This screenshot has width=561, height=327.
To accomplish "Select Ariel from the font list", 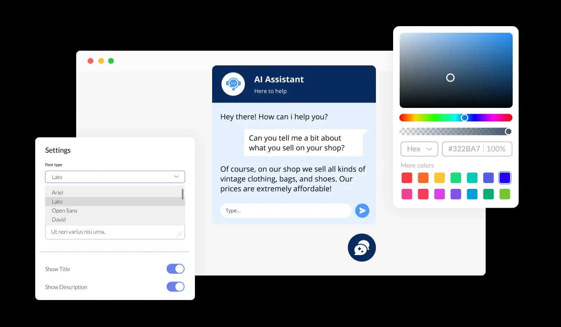I will 115,193.
